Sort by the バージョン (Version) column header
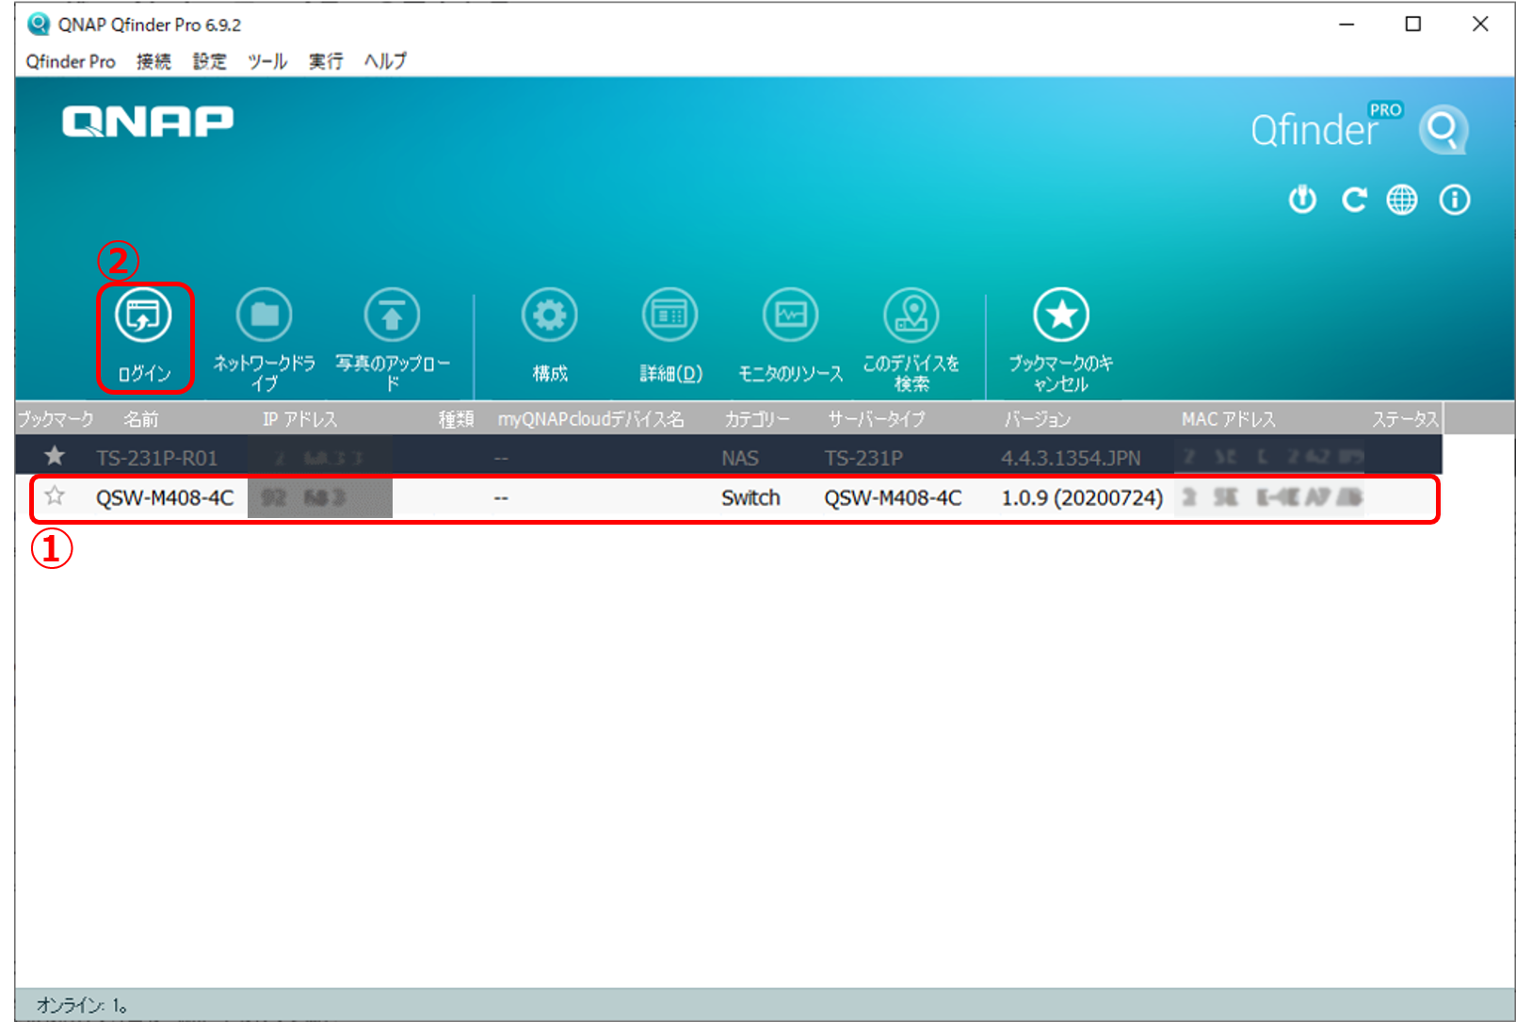 (x=1037, y=419)
